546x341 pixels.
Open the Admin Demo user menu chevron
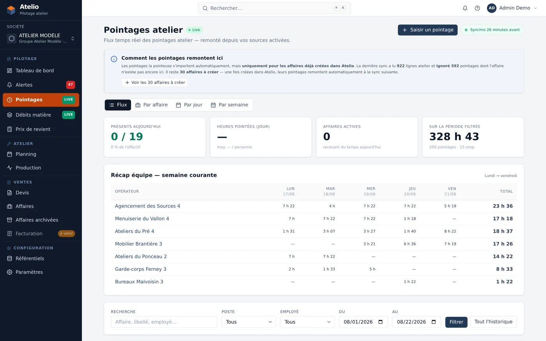[x=535, y=8]
